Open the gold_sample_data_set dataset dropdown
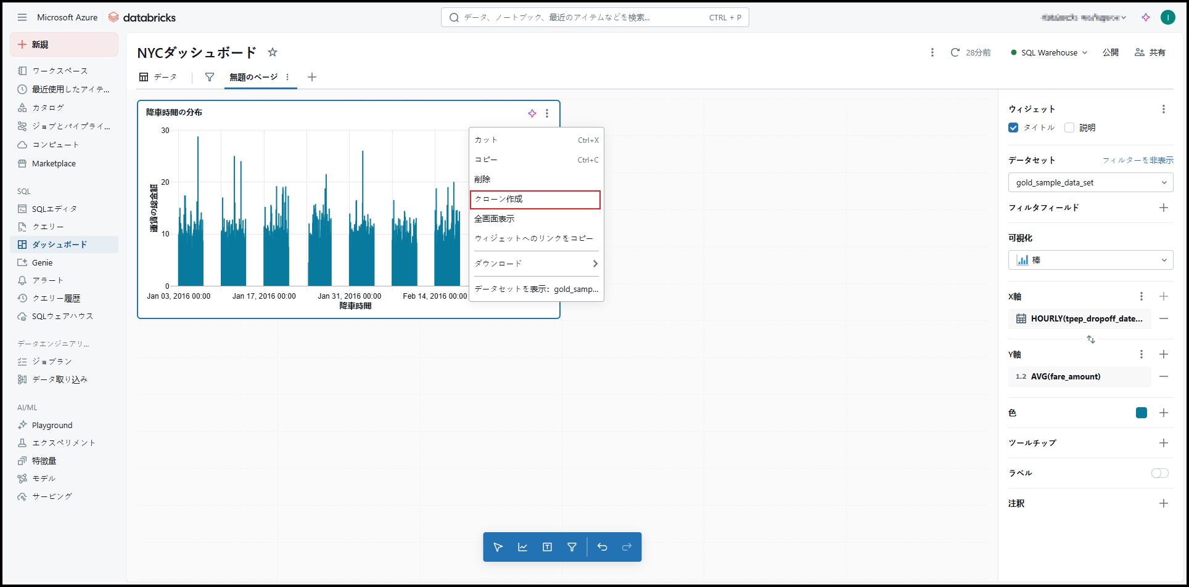 1090,182
